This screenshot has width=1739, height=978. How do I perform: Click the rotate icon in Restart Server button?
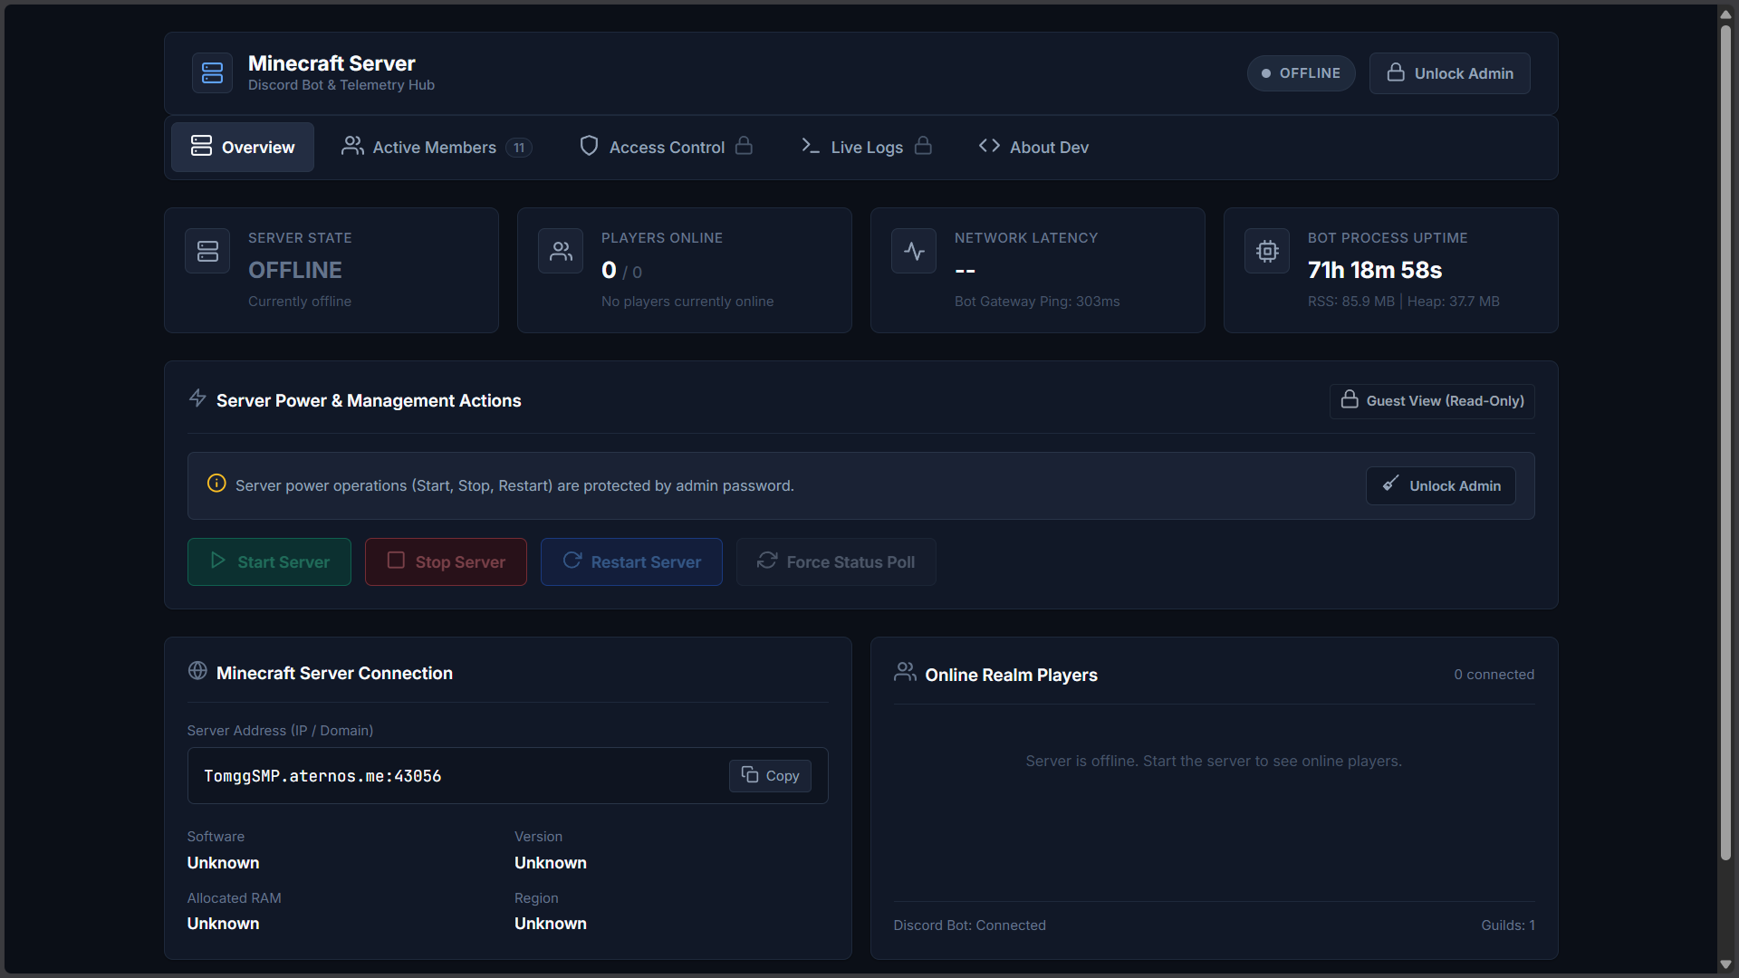[x=572, y=561]
